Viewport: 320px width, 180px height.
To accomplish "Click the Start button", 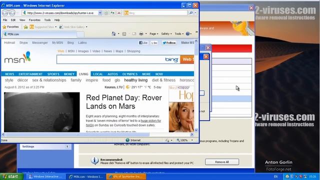I will click(x=11, y=176).
